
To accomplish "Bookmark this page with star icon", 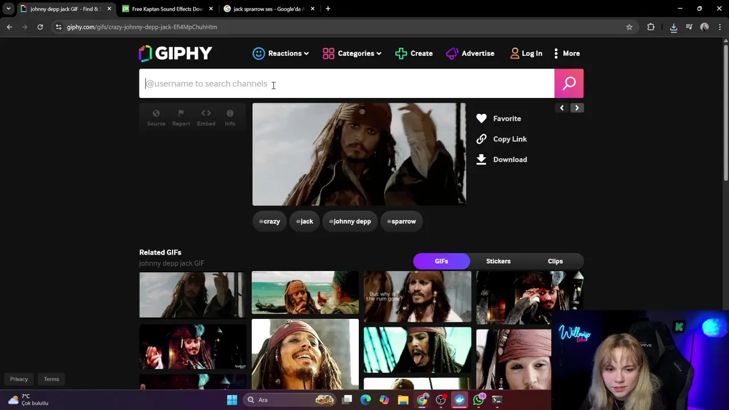I will (629, 27).
